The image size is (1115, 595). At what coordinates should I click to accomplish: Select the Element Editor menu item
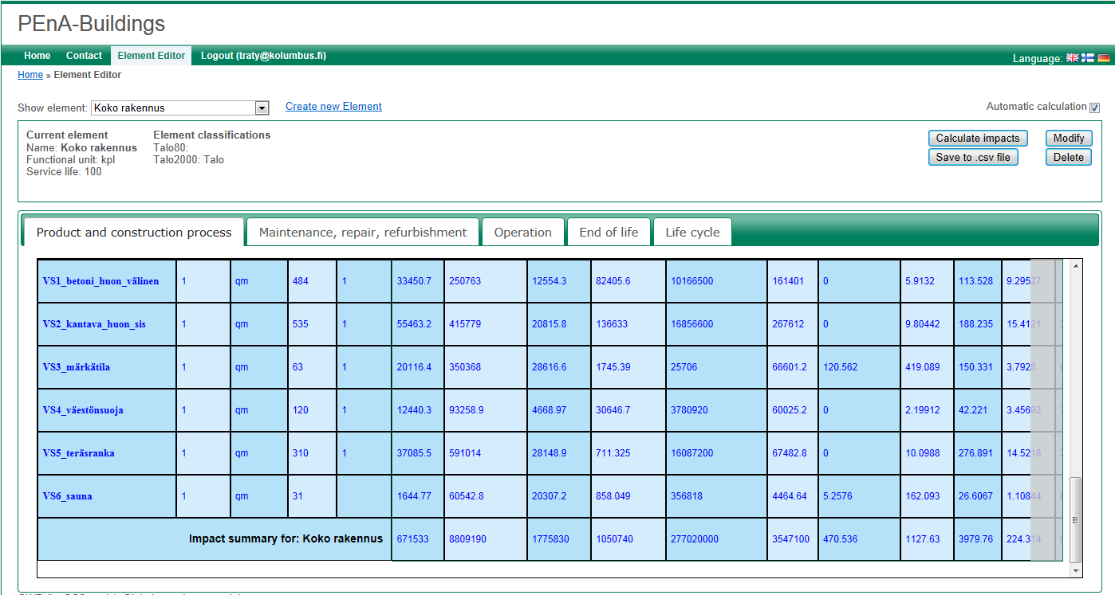pos(152,56)
